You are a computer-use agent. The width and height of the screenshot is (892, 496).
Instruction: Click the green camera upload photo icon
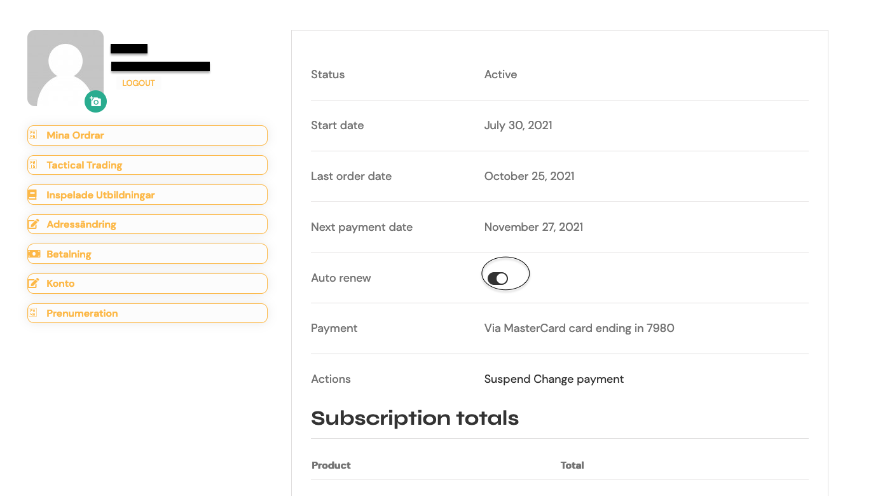pos(95,102)
